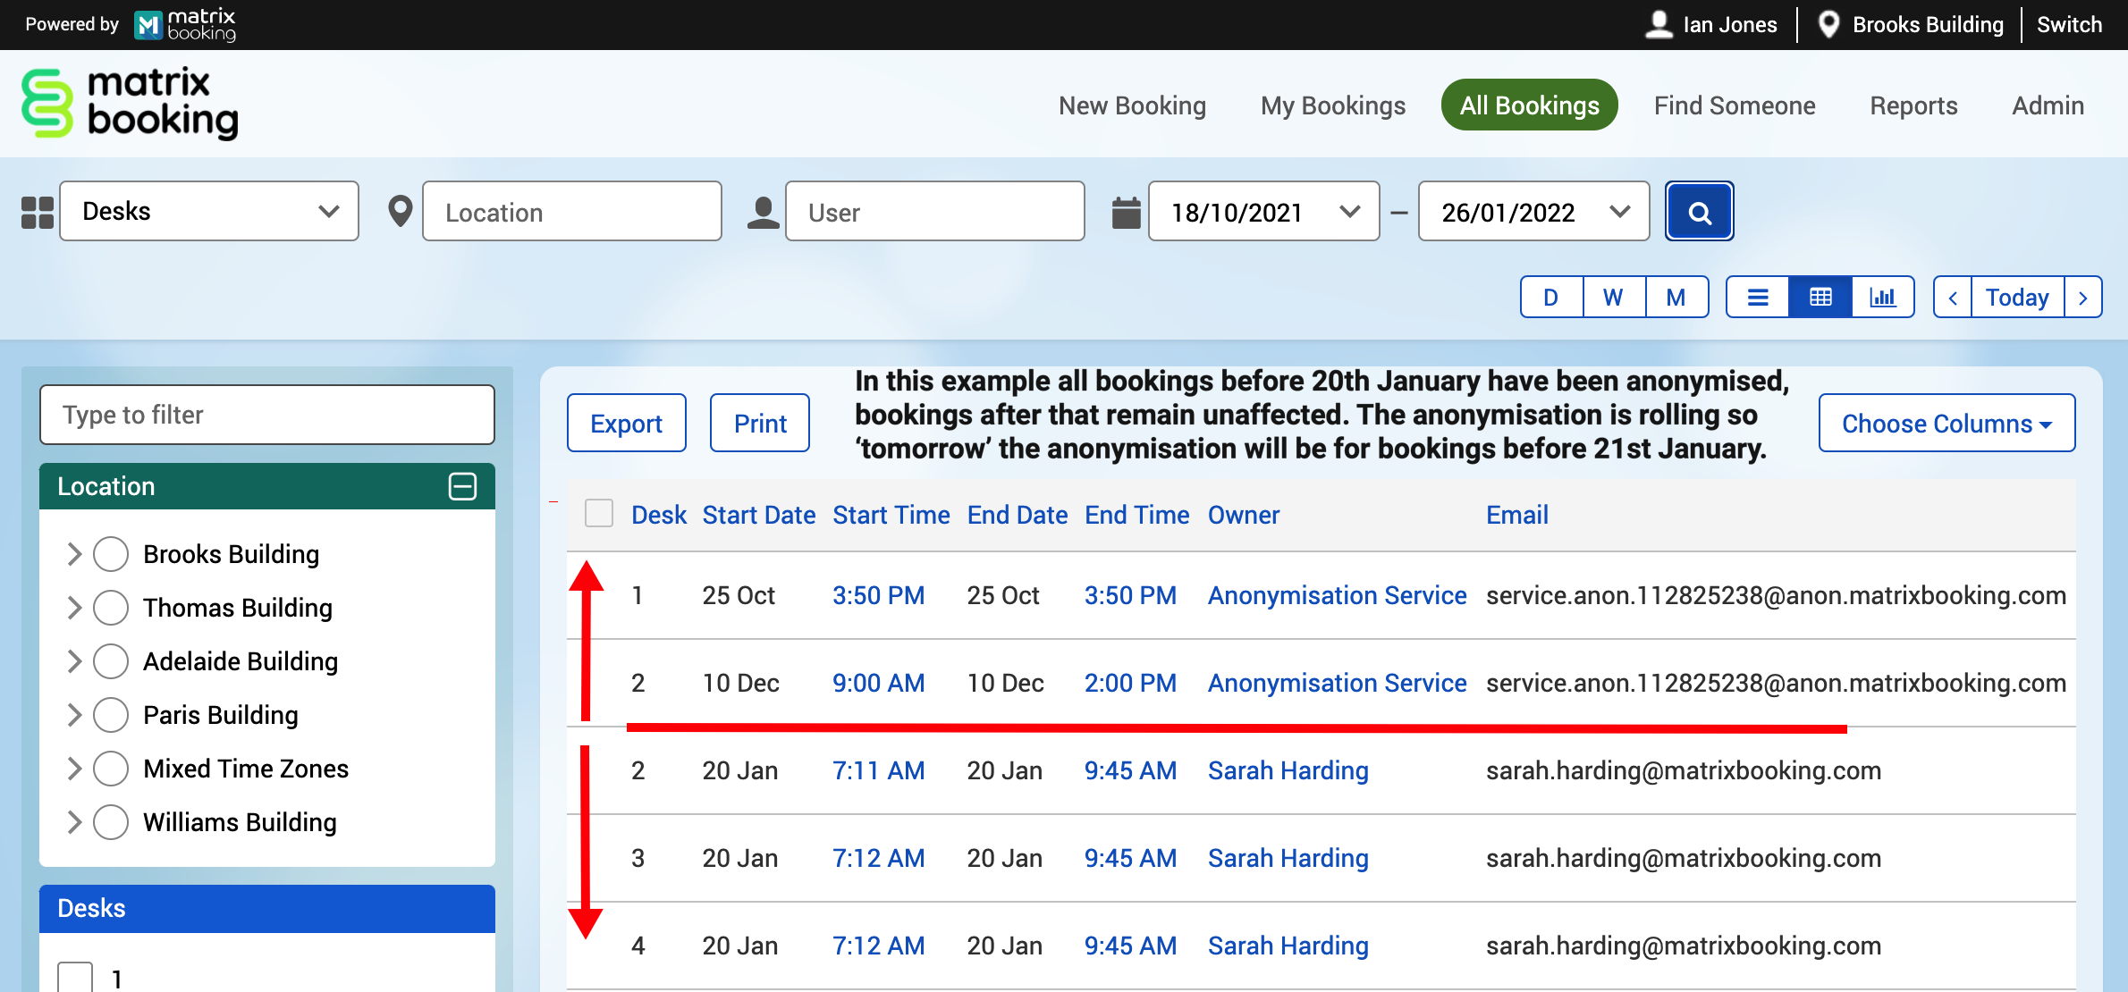Open the My Bookings tab
Image resolution: width=2128 pixels, height=992 pixels.
coord(1332,105)
